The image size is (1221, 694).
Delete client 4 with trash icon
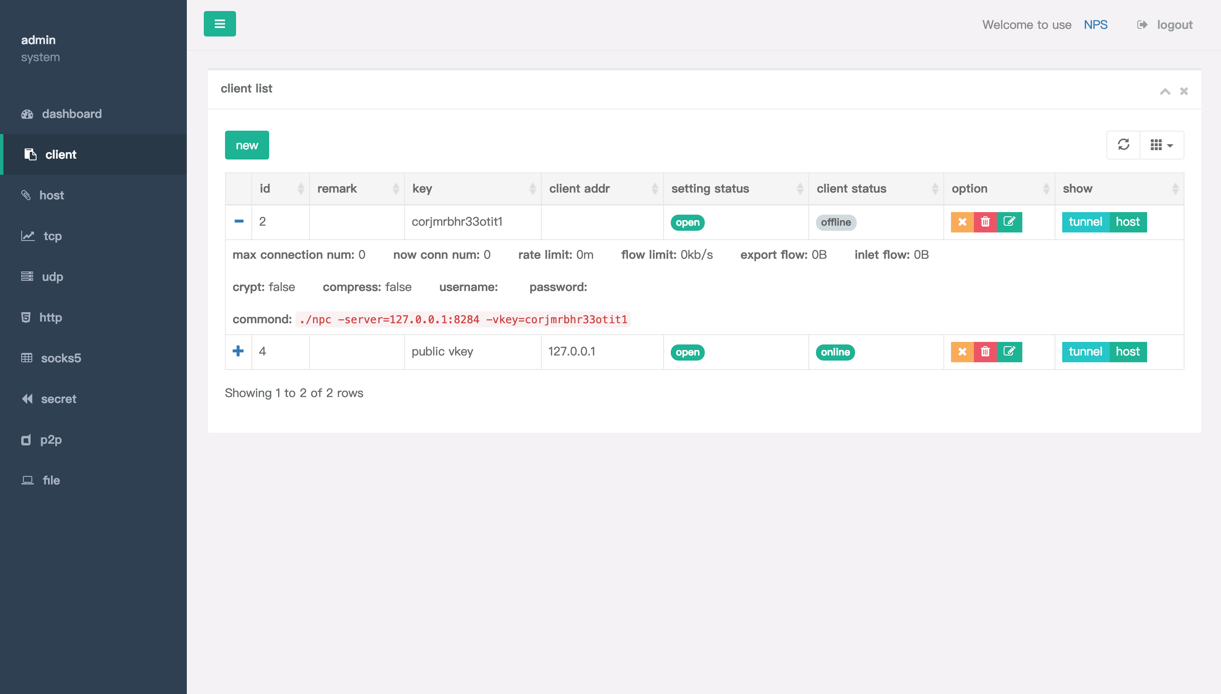point(985,352)
